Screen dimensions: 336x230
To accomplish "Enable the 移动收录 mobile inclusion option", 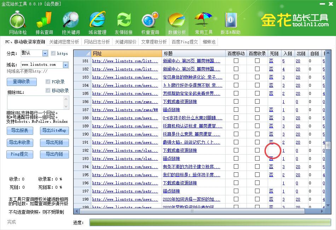I will [x=48, y=90].
